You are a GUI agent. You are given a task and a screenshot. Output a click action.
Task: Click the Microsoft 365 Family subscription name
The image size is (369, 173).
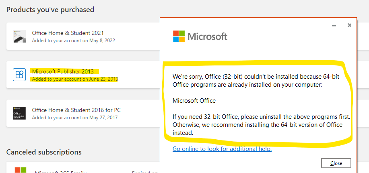[61, 171]
